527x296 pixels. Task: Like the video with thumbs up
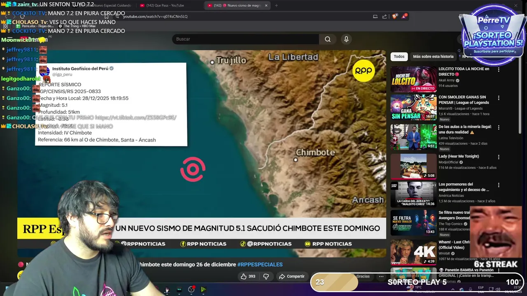pyautogui.click(x=248, y=276)
